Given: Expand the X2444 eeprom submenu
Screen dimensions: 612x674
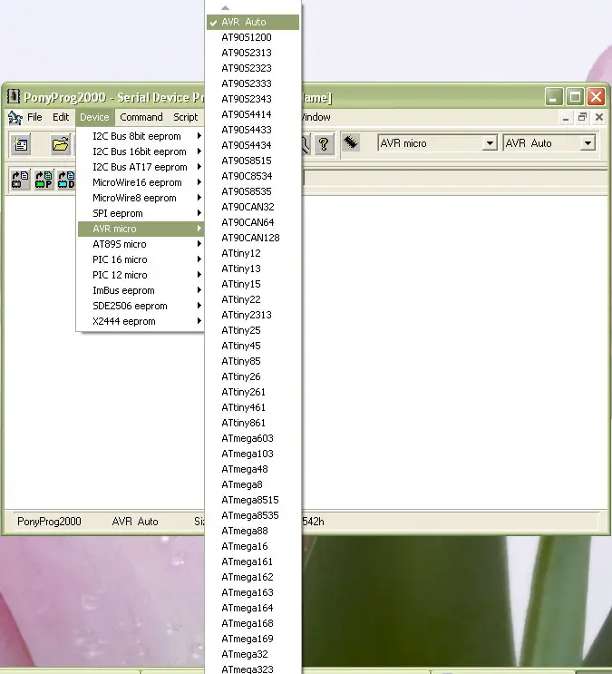Looking at the screenshot, I should click(141, 321).
